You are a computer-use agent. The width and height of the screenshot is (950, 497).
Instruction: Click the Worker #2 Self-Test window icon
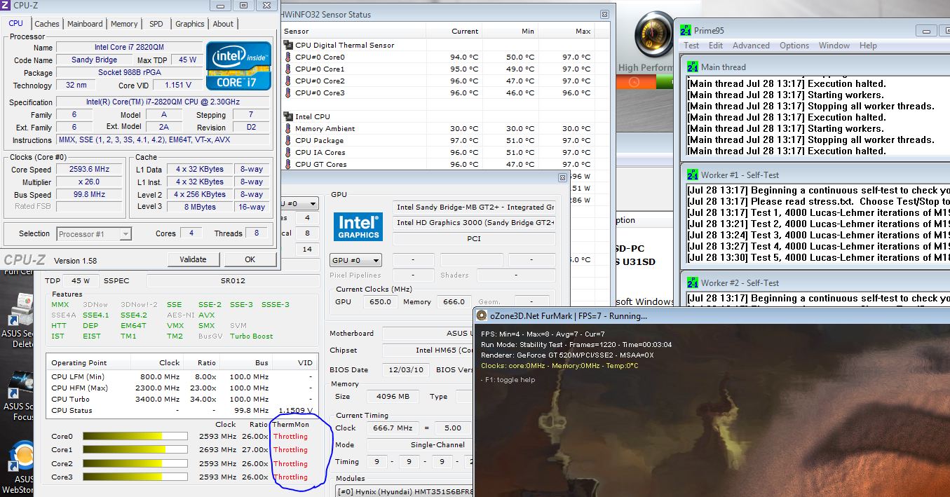[693, 283]
